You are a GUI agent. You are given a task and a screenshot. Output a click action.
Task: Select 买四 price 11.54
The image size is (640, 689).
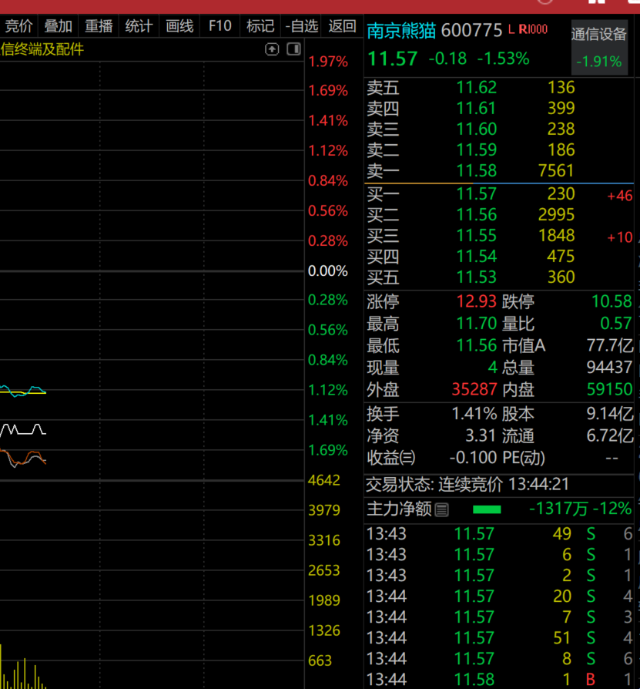pyautogui.click(x=476, y=257)
